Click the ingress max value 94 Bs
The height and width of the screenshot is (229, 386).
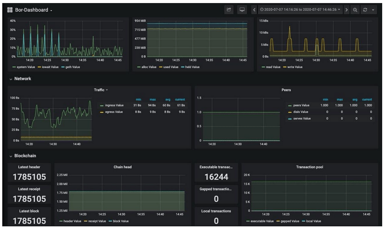tap(152, 105)
